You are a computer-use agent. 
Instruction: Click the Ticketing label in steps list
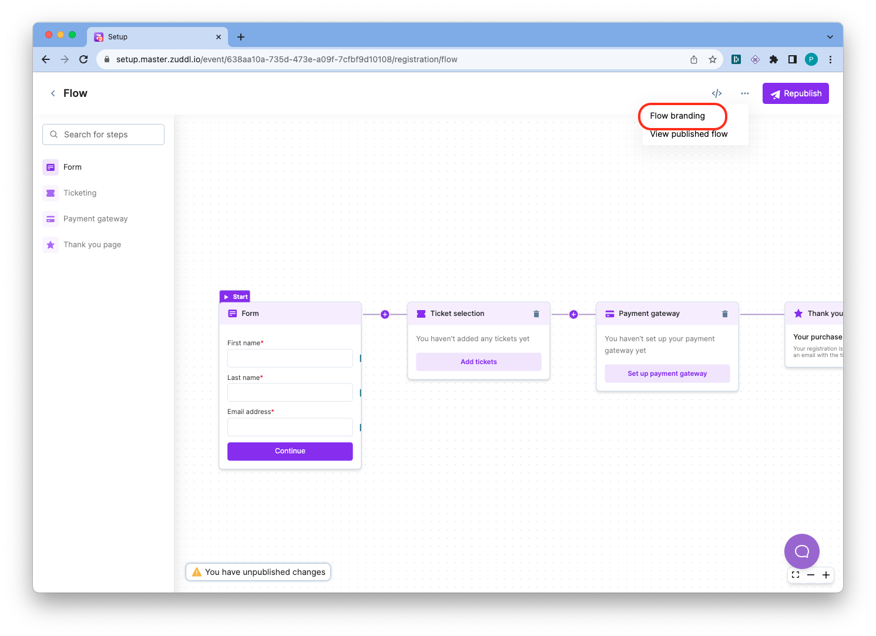coord(80,193)
